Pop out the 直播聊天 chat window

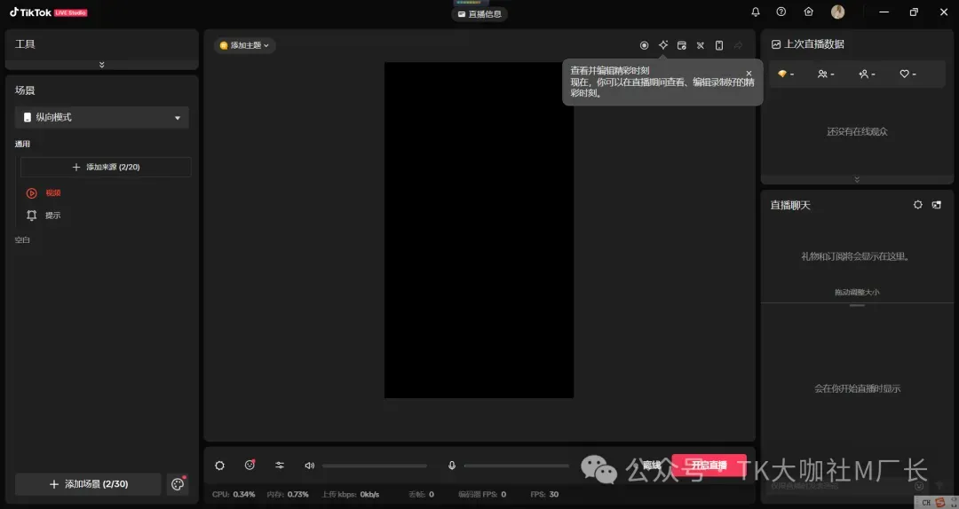point(937,205)
